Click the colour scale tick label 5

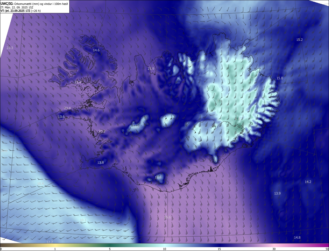[x=110, y=249]
